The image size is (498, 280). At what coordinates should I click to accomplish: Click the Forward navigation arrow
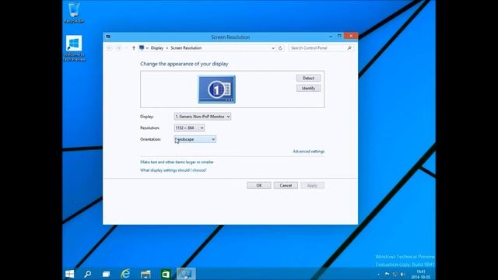pos(119,48)
